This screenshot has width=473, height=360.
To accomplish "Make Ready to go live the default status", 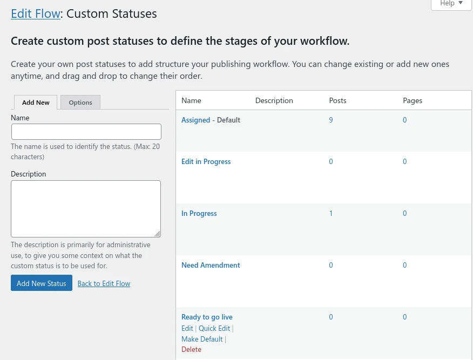I will (x=202, y=338).
